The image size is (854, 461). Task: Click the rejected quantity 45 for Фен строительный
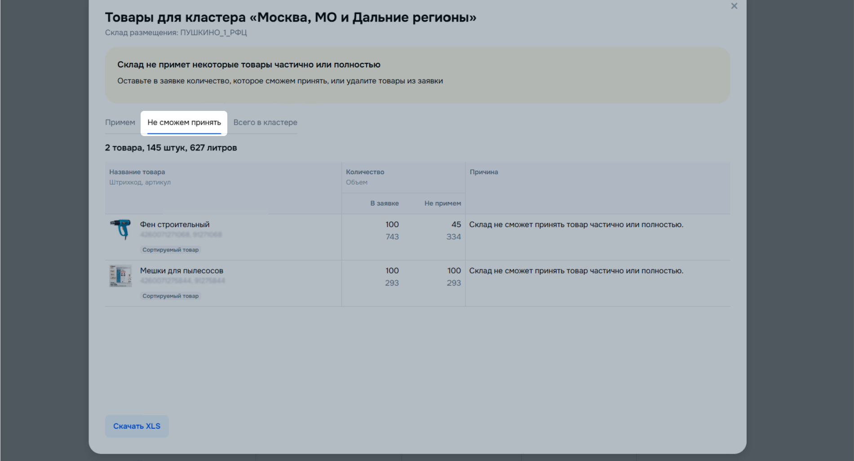click(456, 224)
